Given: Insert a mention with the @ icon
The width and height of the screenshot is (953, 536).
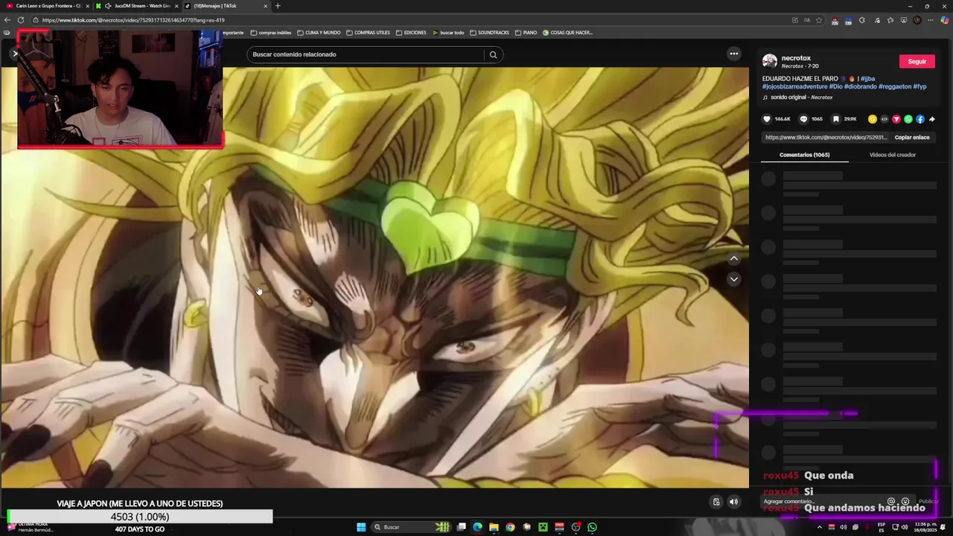Looking at the screenshot, I should (891, 501).
